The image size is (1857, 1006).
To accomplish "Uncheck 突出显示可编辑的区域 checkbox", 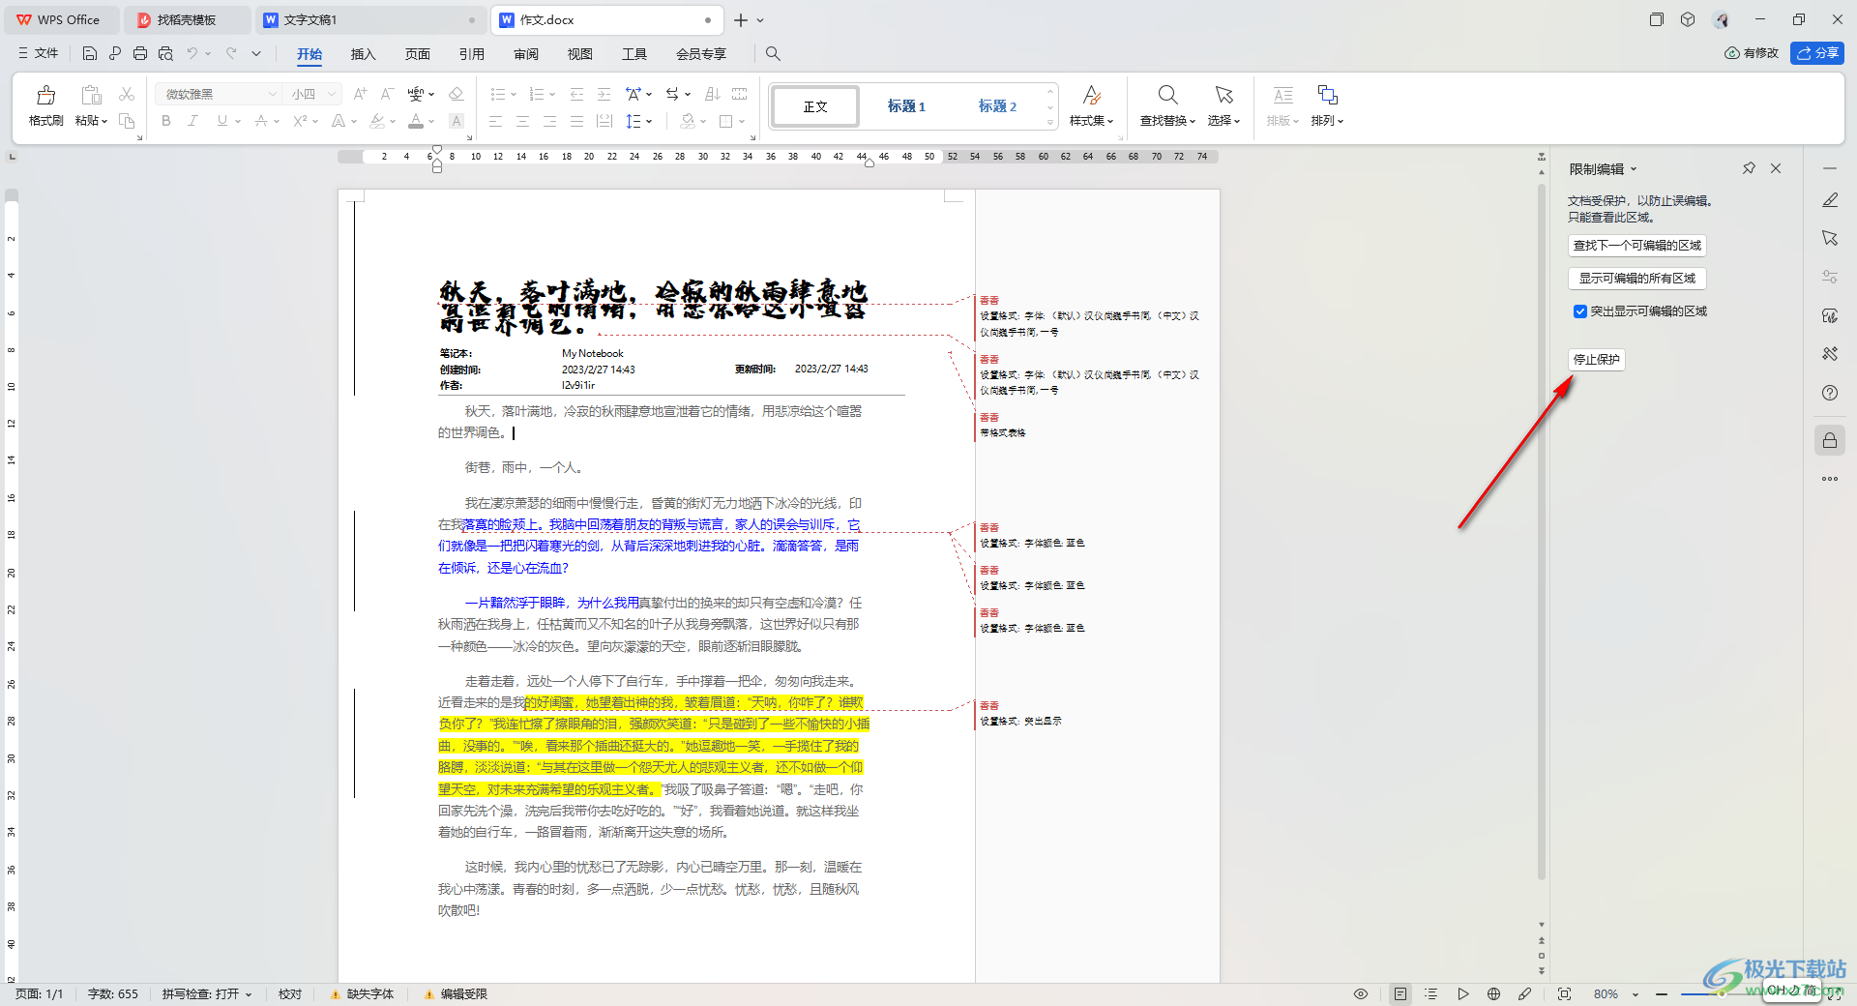I will click(1580, 311).
